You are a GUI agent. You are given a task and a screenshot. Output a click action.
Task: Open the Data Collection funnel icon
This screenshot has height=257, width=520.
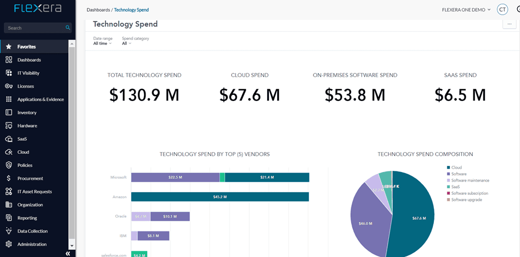[x=9, y=231]
